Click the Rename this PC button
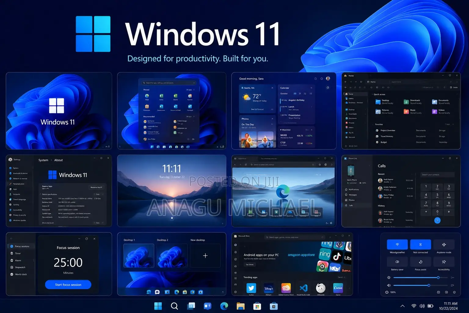Image resolution: width=469 pixels, height=313 pixels. pyautogui.click(x=96, y=187)
